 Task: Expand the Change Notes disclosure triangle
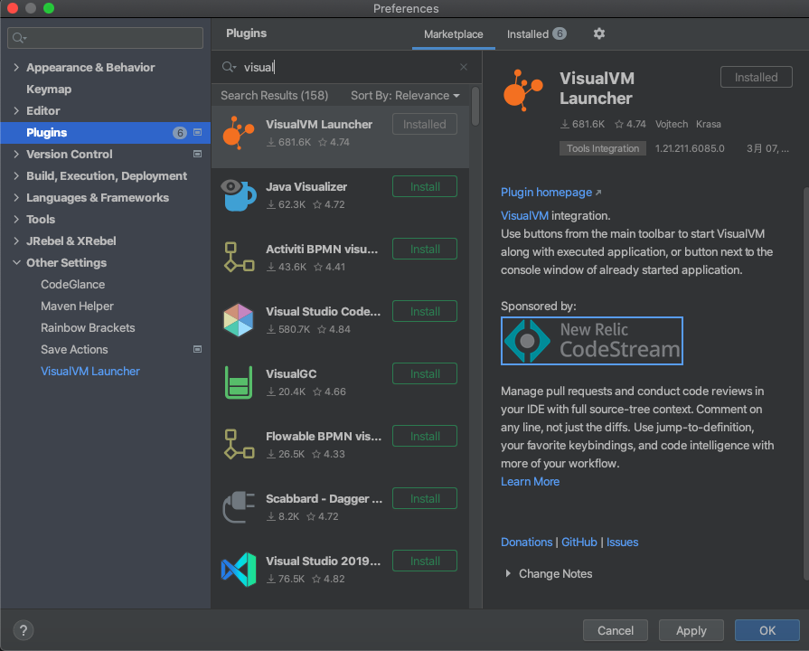click(508, 573)
